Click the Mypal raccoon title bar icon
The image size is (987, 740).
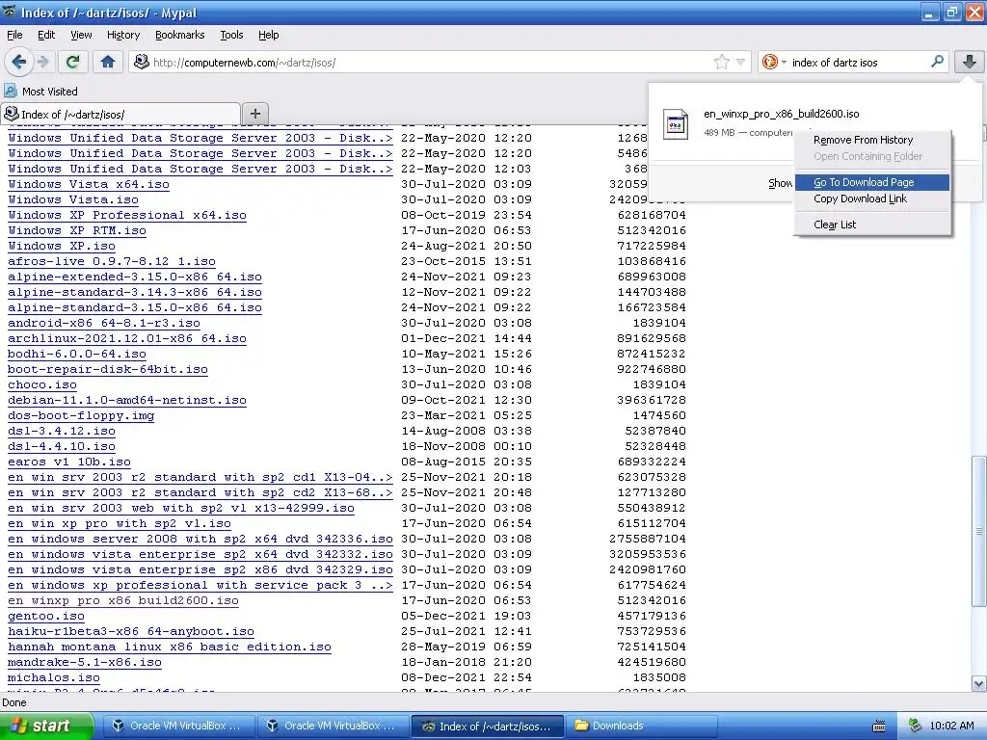point(10,12)
